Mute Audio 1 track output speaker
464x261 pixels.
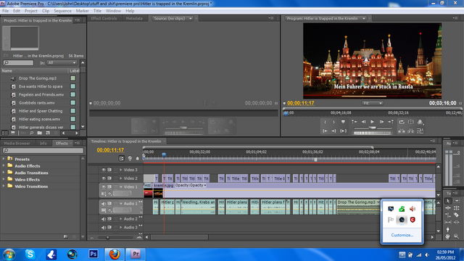(104, 204)
